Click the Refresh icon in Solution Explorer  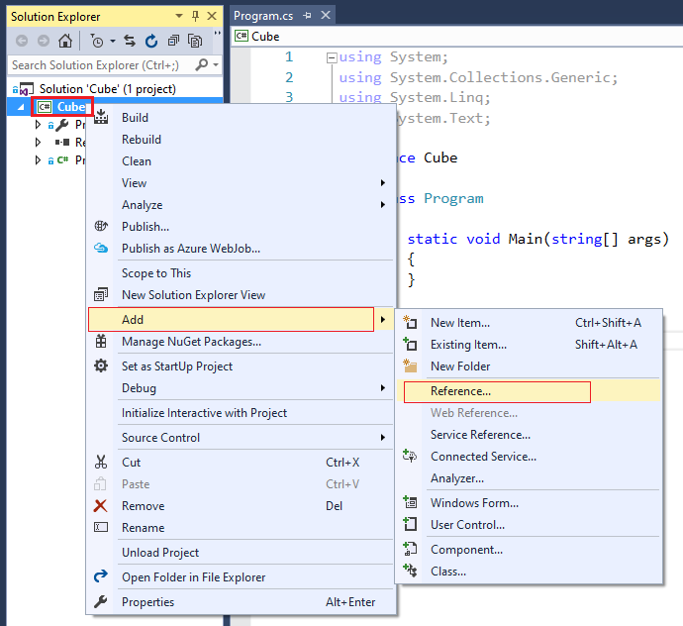pos(151,41)
